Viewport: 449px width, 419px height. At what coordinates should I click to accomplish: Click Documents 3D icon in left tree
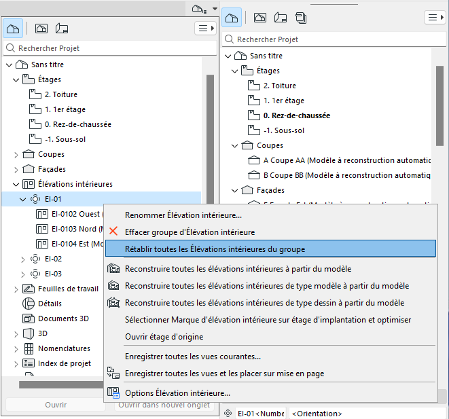(x=29, y=318)
